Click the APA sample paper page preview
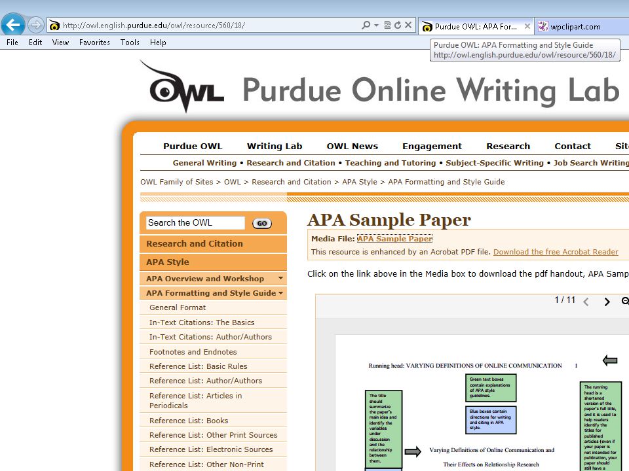This screenshot has height=471, width=629. (x=482, y=402)
